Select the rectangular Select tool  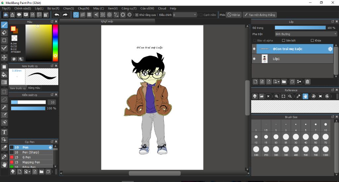coord(4,92)
